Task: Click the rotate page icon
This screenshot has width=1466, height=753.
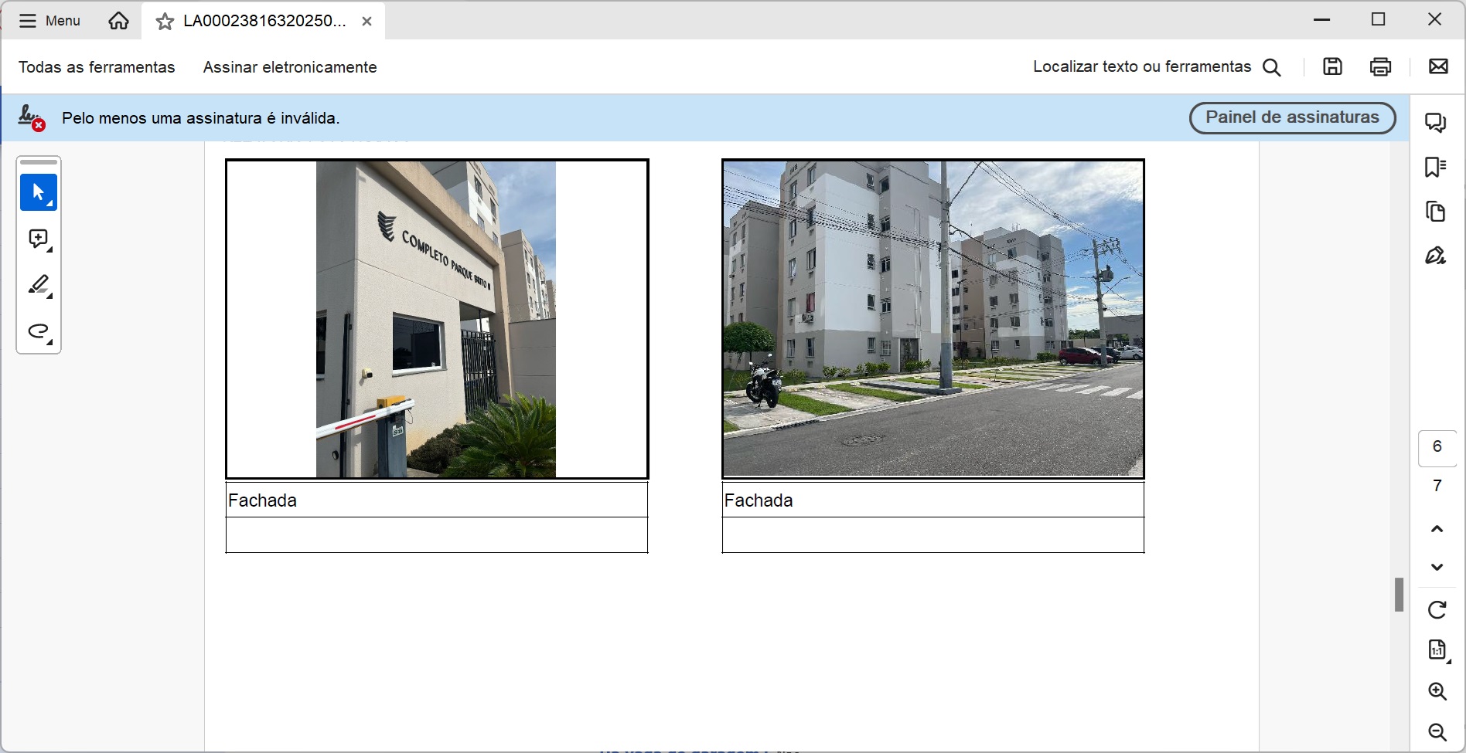Action: (1437, 610)
